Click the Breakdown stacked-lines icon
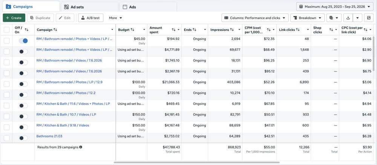The image size is (377, 165). click(295, 18)
